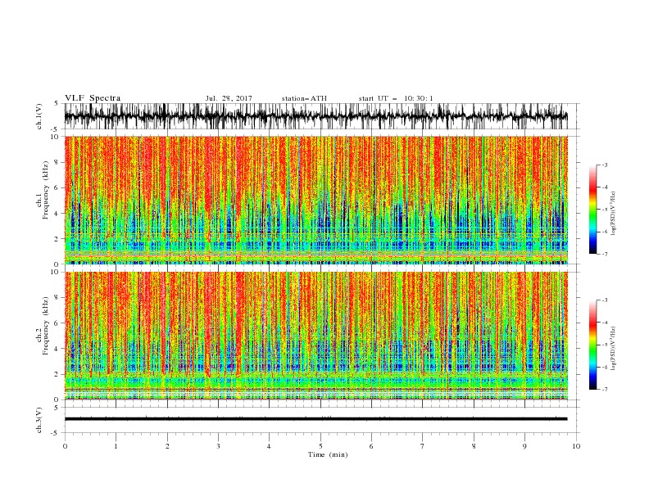Click tick label "1" on the Time axis

(x=116, y=446)
